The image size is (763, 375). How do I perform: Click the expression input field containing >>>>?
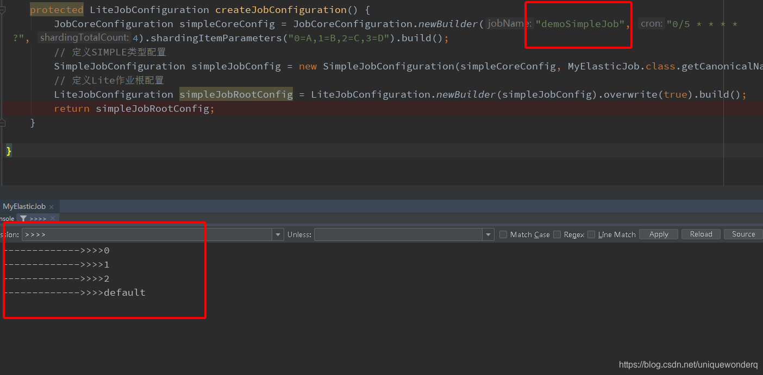click(147, 234)
